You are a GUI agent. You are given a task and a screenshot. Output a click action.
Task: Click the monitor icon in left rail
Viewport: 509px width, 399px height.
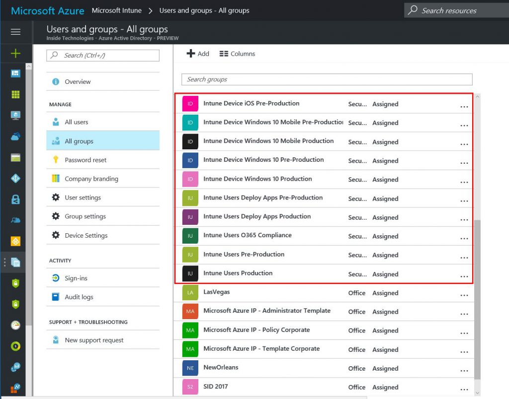coord(15,116)
